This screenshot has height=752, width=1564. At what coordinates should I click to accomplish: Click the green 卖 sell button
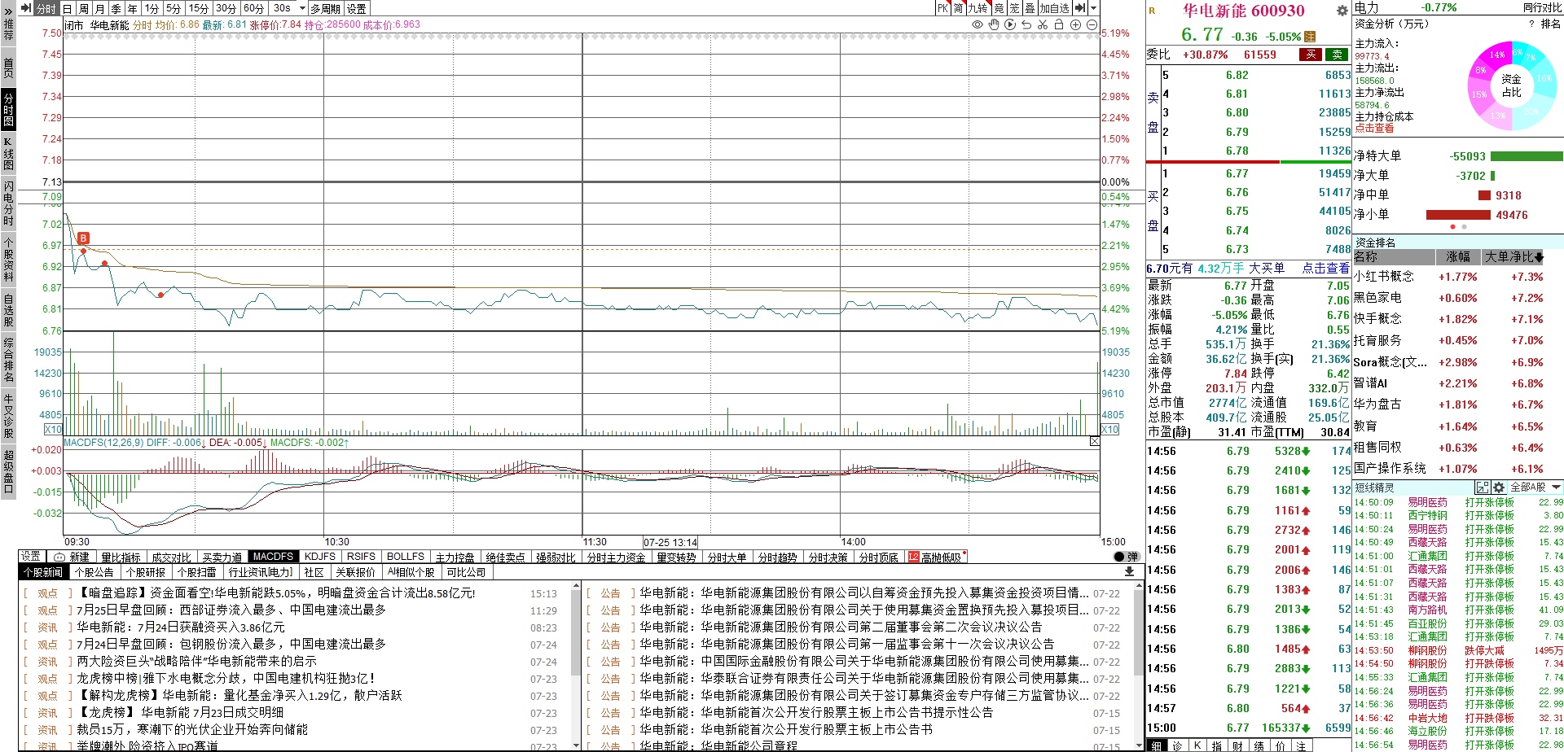point(1337,55)
